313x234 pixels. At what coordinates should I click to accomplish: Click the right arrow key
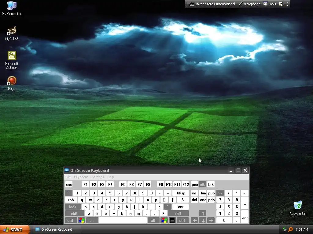click(x=211, y=221)
